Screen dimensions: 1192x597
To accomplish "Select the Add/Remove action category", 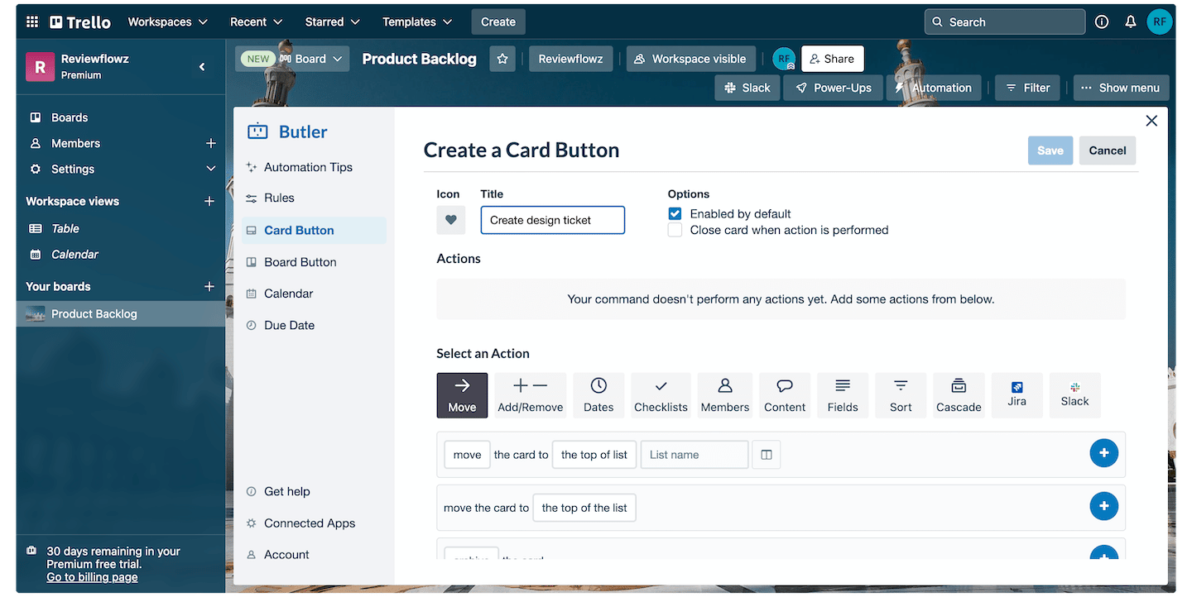I will click(x=531, y=395).
